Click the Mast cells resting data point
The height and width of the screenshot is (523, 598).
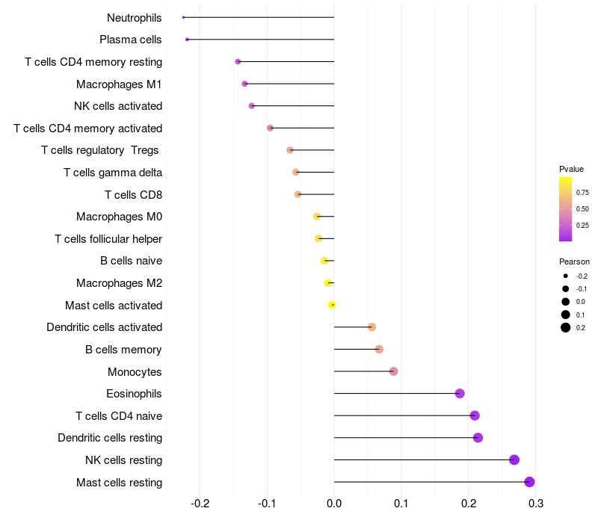coord(529,482)
